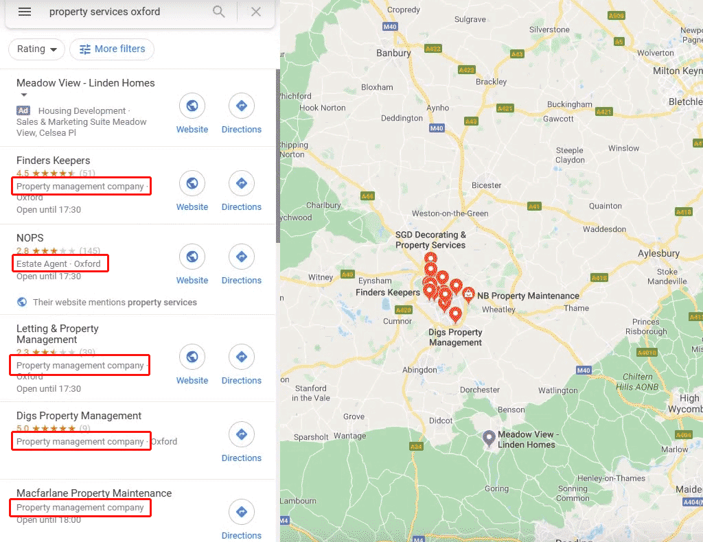Open More filters options
Viewport: 703px width, 542px height.
coord(112,49)
